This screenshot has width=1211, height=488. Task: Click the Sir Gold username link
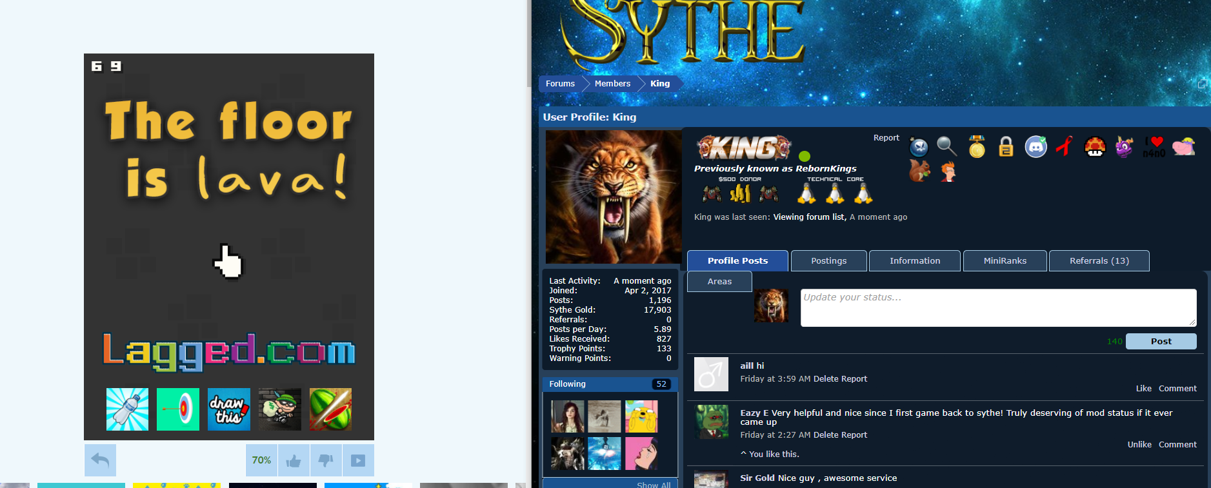coord(757,478)
